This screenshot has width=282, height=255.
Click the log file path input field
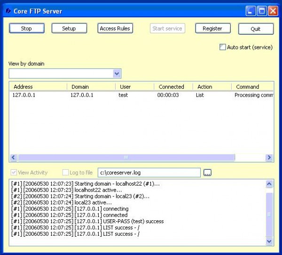(x=149, y=173)
